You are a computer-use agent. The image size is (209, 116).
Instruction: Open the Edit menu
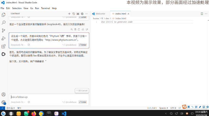(x=8, y=8)
